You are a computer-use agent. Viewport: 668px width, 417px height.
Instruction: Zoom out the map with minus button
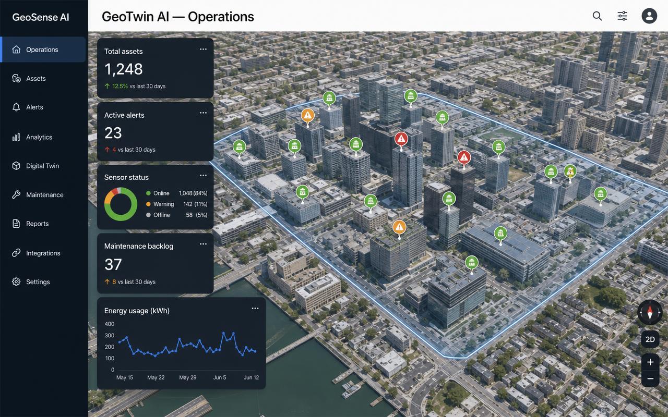tap(650, 378)
